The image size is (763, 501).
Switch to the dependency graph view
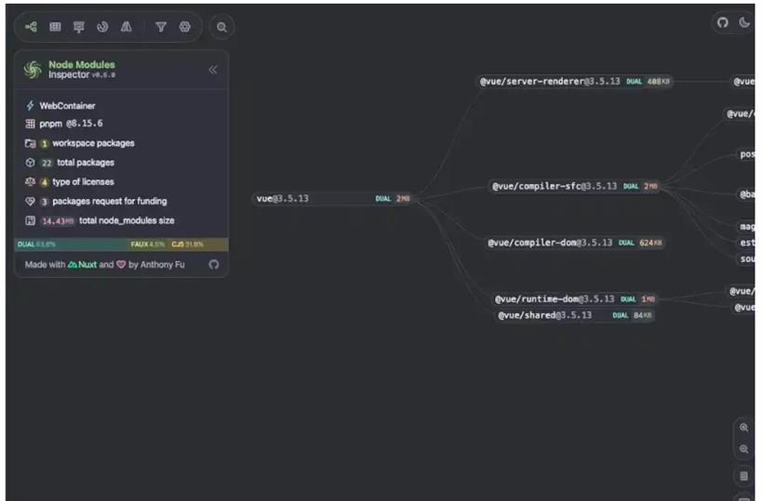(31, 27)
